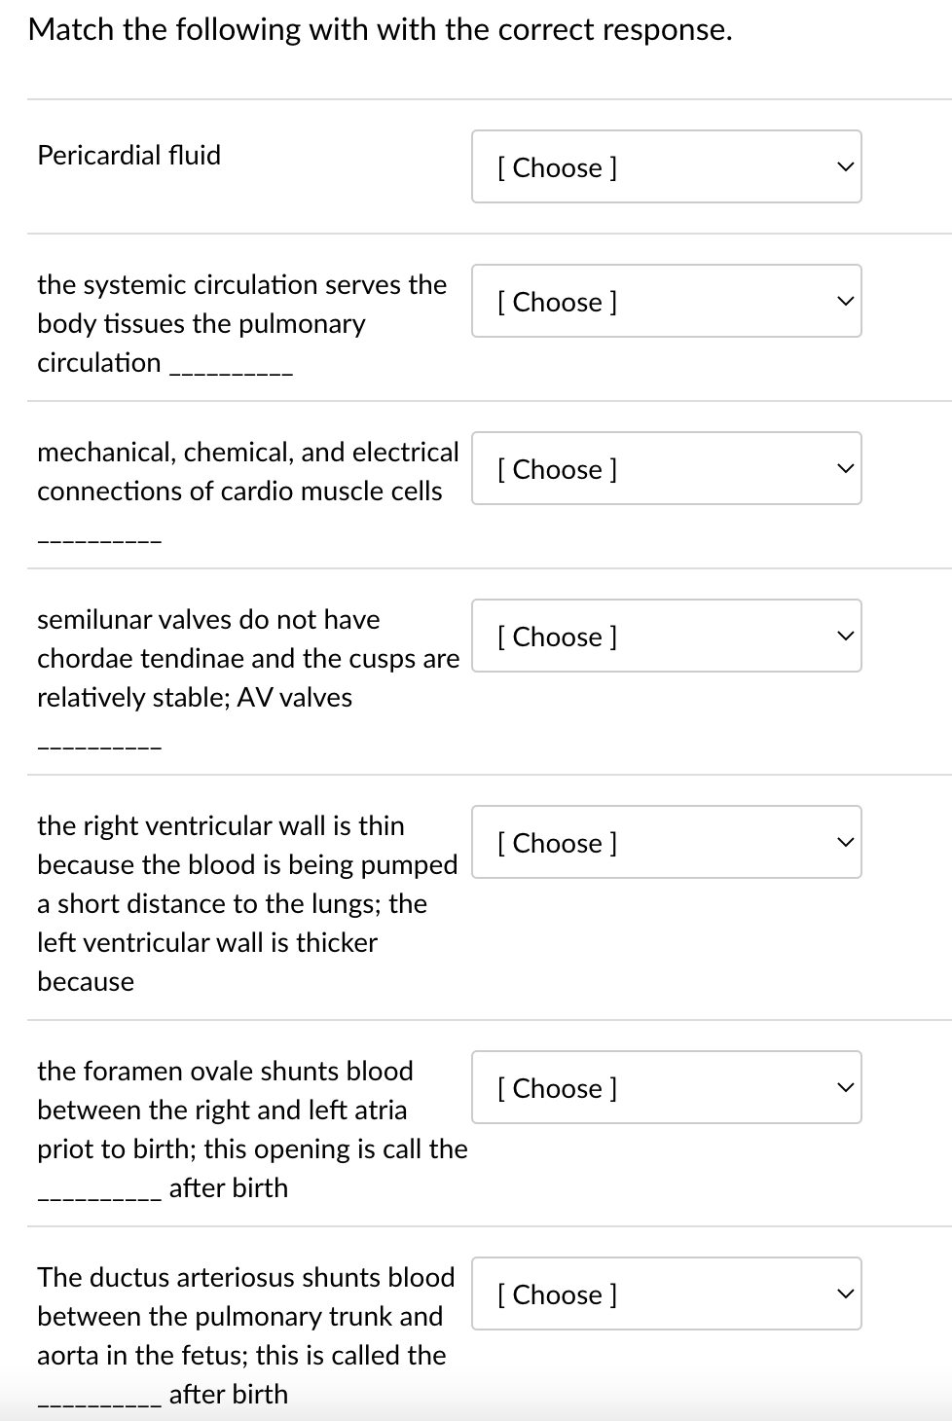The width and height of the screenshot is (952, 1421).
Task: Click chevron arrow in semilunar valves row
Action: pyautogui.click(x=846, y=636)
